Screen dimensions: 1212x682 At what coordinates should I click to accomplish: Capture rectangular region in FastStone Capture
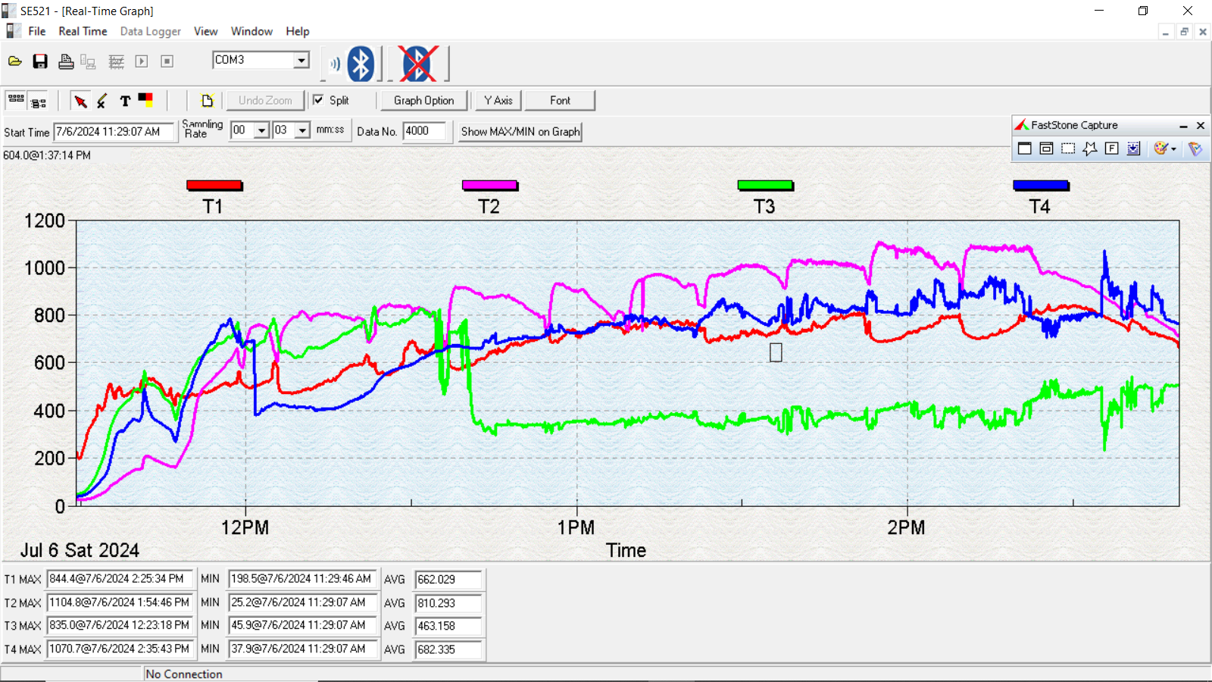tap(1068, 149)
